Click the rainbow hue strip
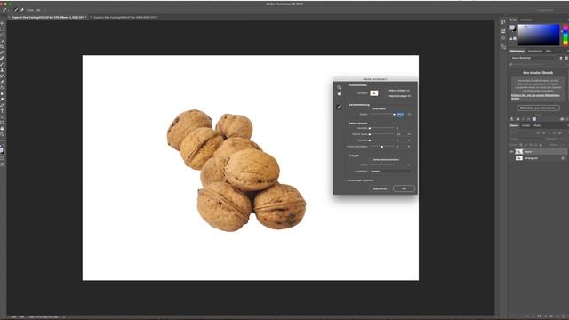Image resolution: width=569 pixels, height=320 pixels. click(565, 35)
